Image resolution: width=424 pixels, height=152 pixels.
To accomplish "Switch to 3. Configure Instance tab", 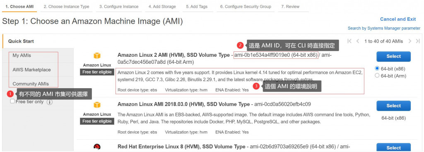I will click(x=119, y=7).
